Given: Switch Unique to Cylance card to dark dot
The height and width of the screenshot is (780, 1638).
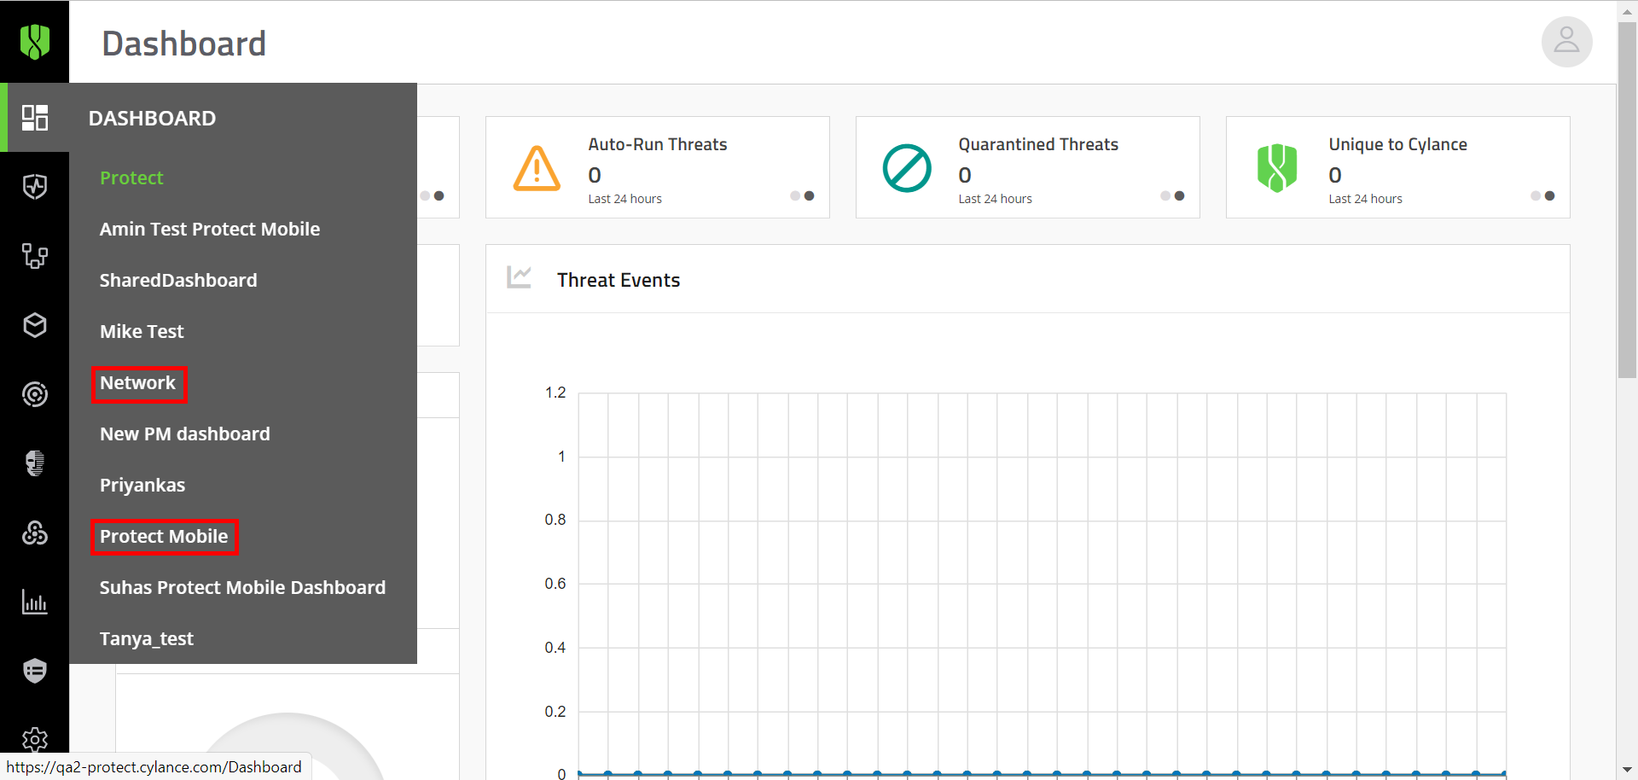Looking at the screenshot, I should coord(1550,195).
